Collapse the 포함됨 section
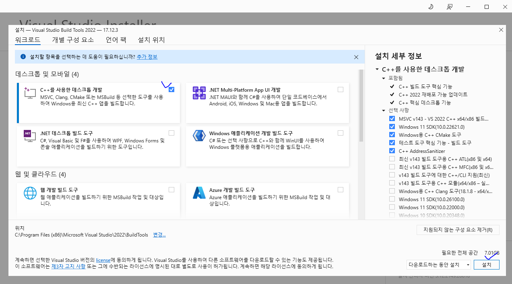This screenshot has height=284, width=512. pyautogui.click(x=384, y=78)
